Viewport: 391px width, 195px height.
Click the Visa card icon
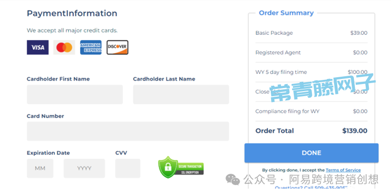pyautogui.click(x=38, y=47)
